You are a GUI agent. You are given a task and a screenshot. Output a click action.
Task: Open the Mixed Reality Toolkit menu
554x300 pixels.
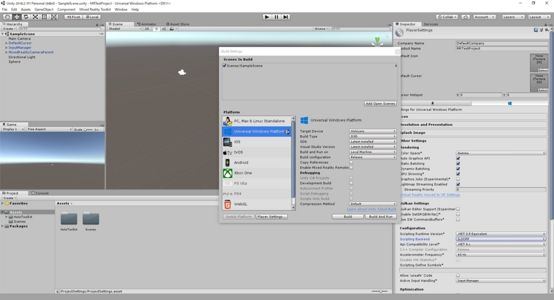[95, 10]
